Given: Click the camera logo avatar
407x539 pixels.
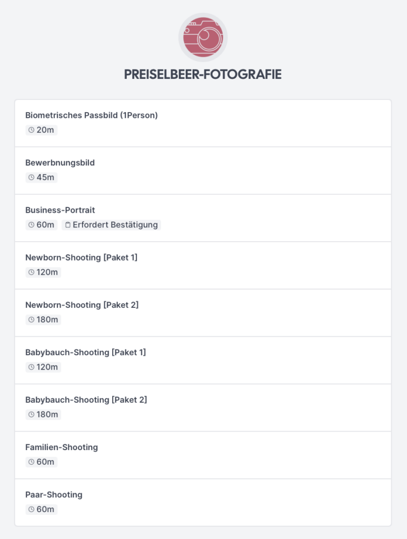Looking at the screenshot, I should [203, 37].
